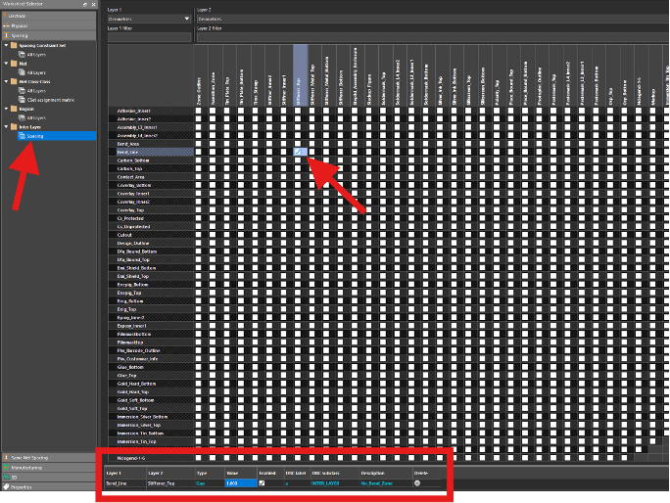This screenshot has width=670, height=503.
Task: Check Cutout row in highlighted Stiffener_Top column
Action: click(x=298, y=235)
